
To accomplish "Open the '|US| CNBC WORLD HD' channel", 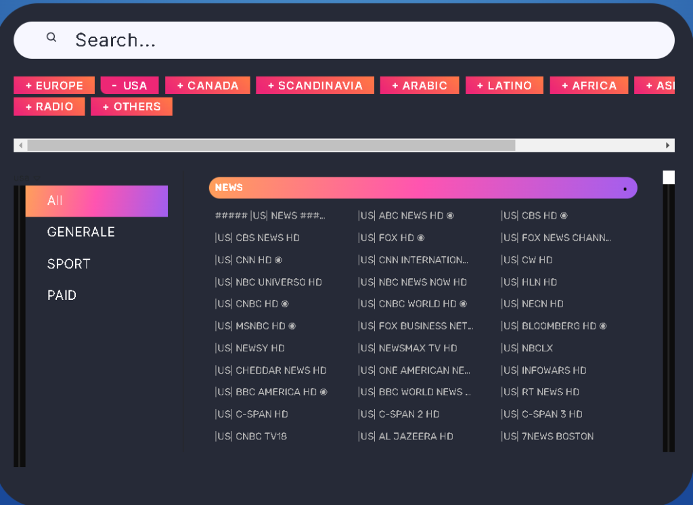I will [x=412, y=304].
